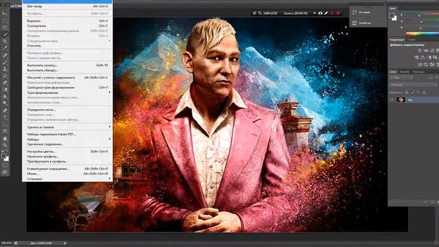439x247 pixels.
Task: Choose Шаг назад from the menu
Action: click(67, 6)
